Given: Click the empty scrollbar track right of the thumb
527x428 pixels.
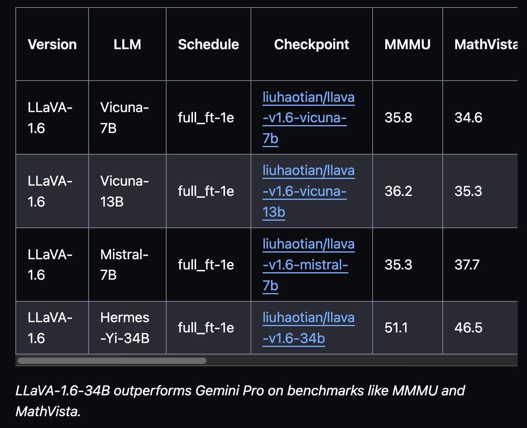Looking at the screenshot, I should coord(354,361).
